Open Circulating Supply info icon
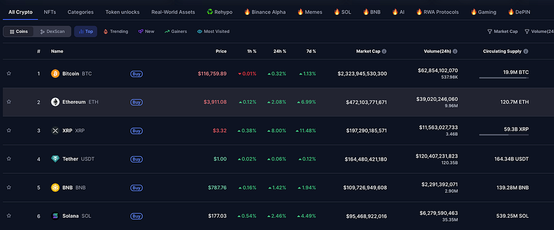Viewport: 554px width, 230px height. 526,51
